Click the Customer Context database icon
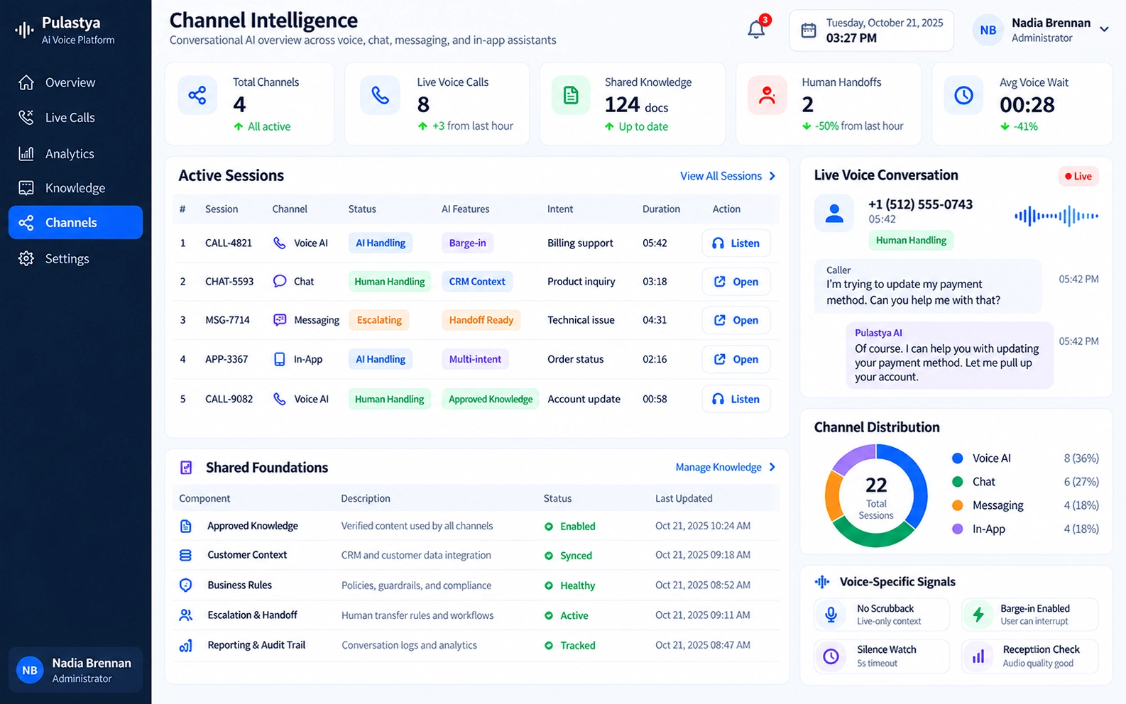1126x704 pixels. (186, 556)
